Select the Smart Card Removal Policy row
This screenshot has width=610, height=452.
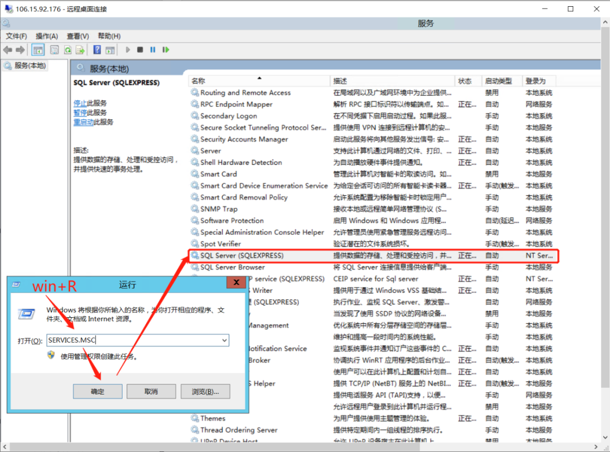(373, 198)
